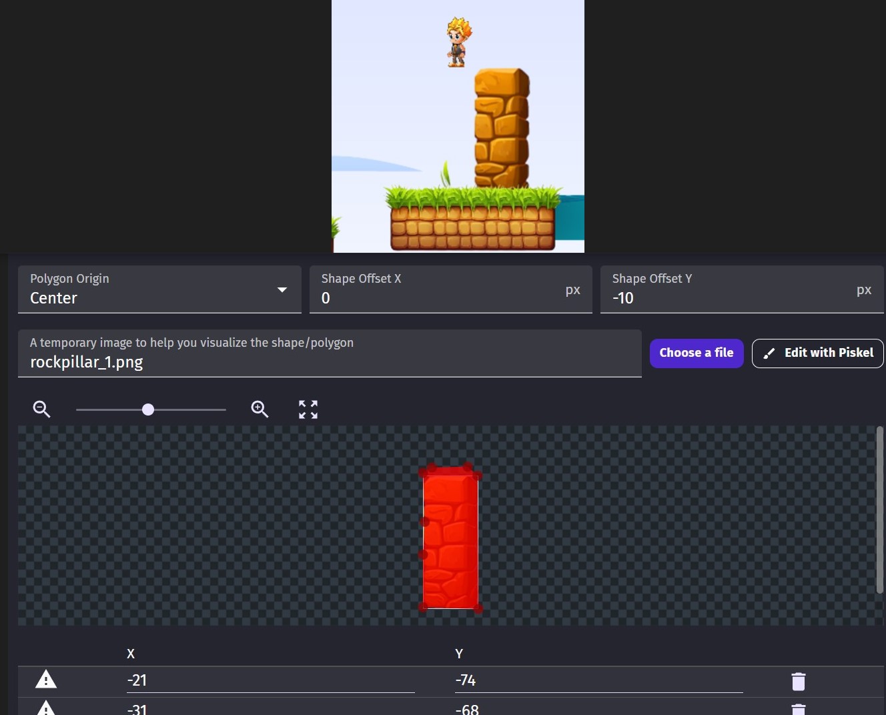Click the warning icon beside X -21

pos(46,680)
